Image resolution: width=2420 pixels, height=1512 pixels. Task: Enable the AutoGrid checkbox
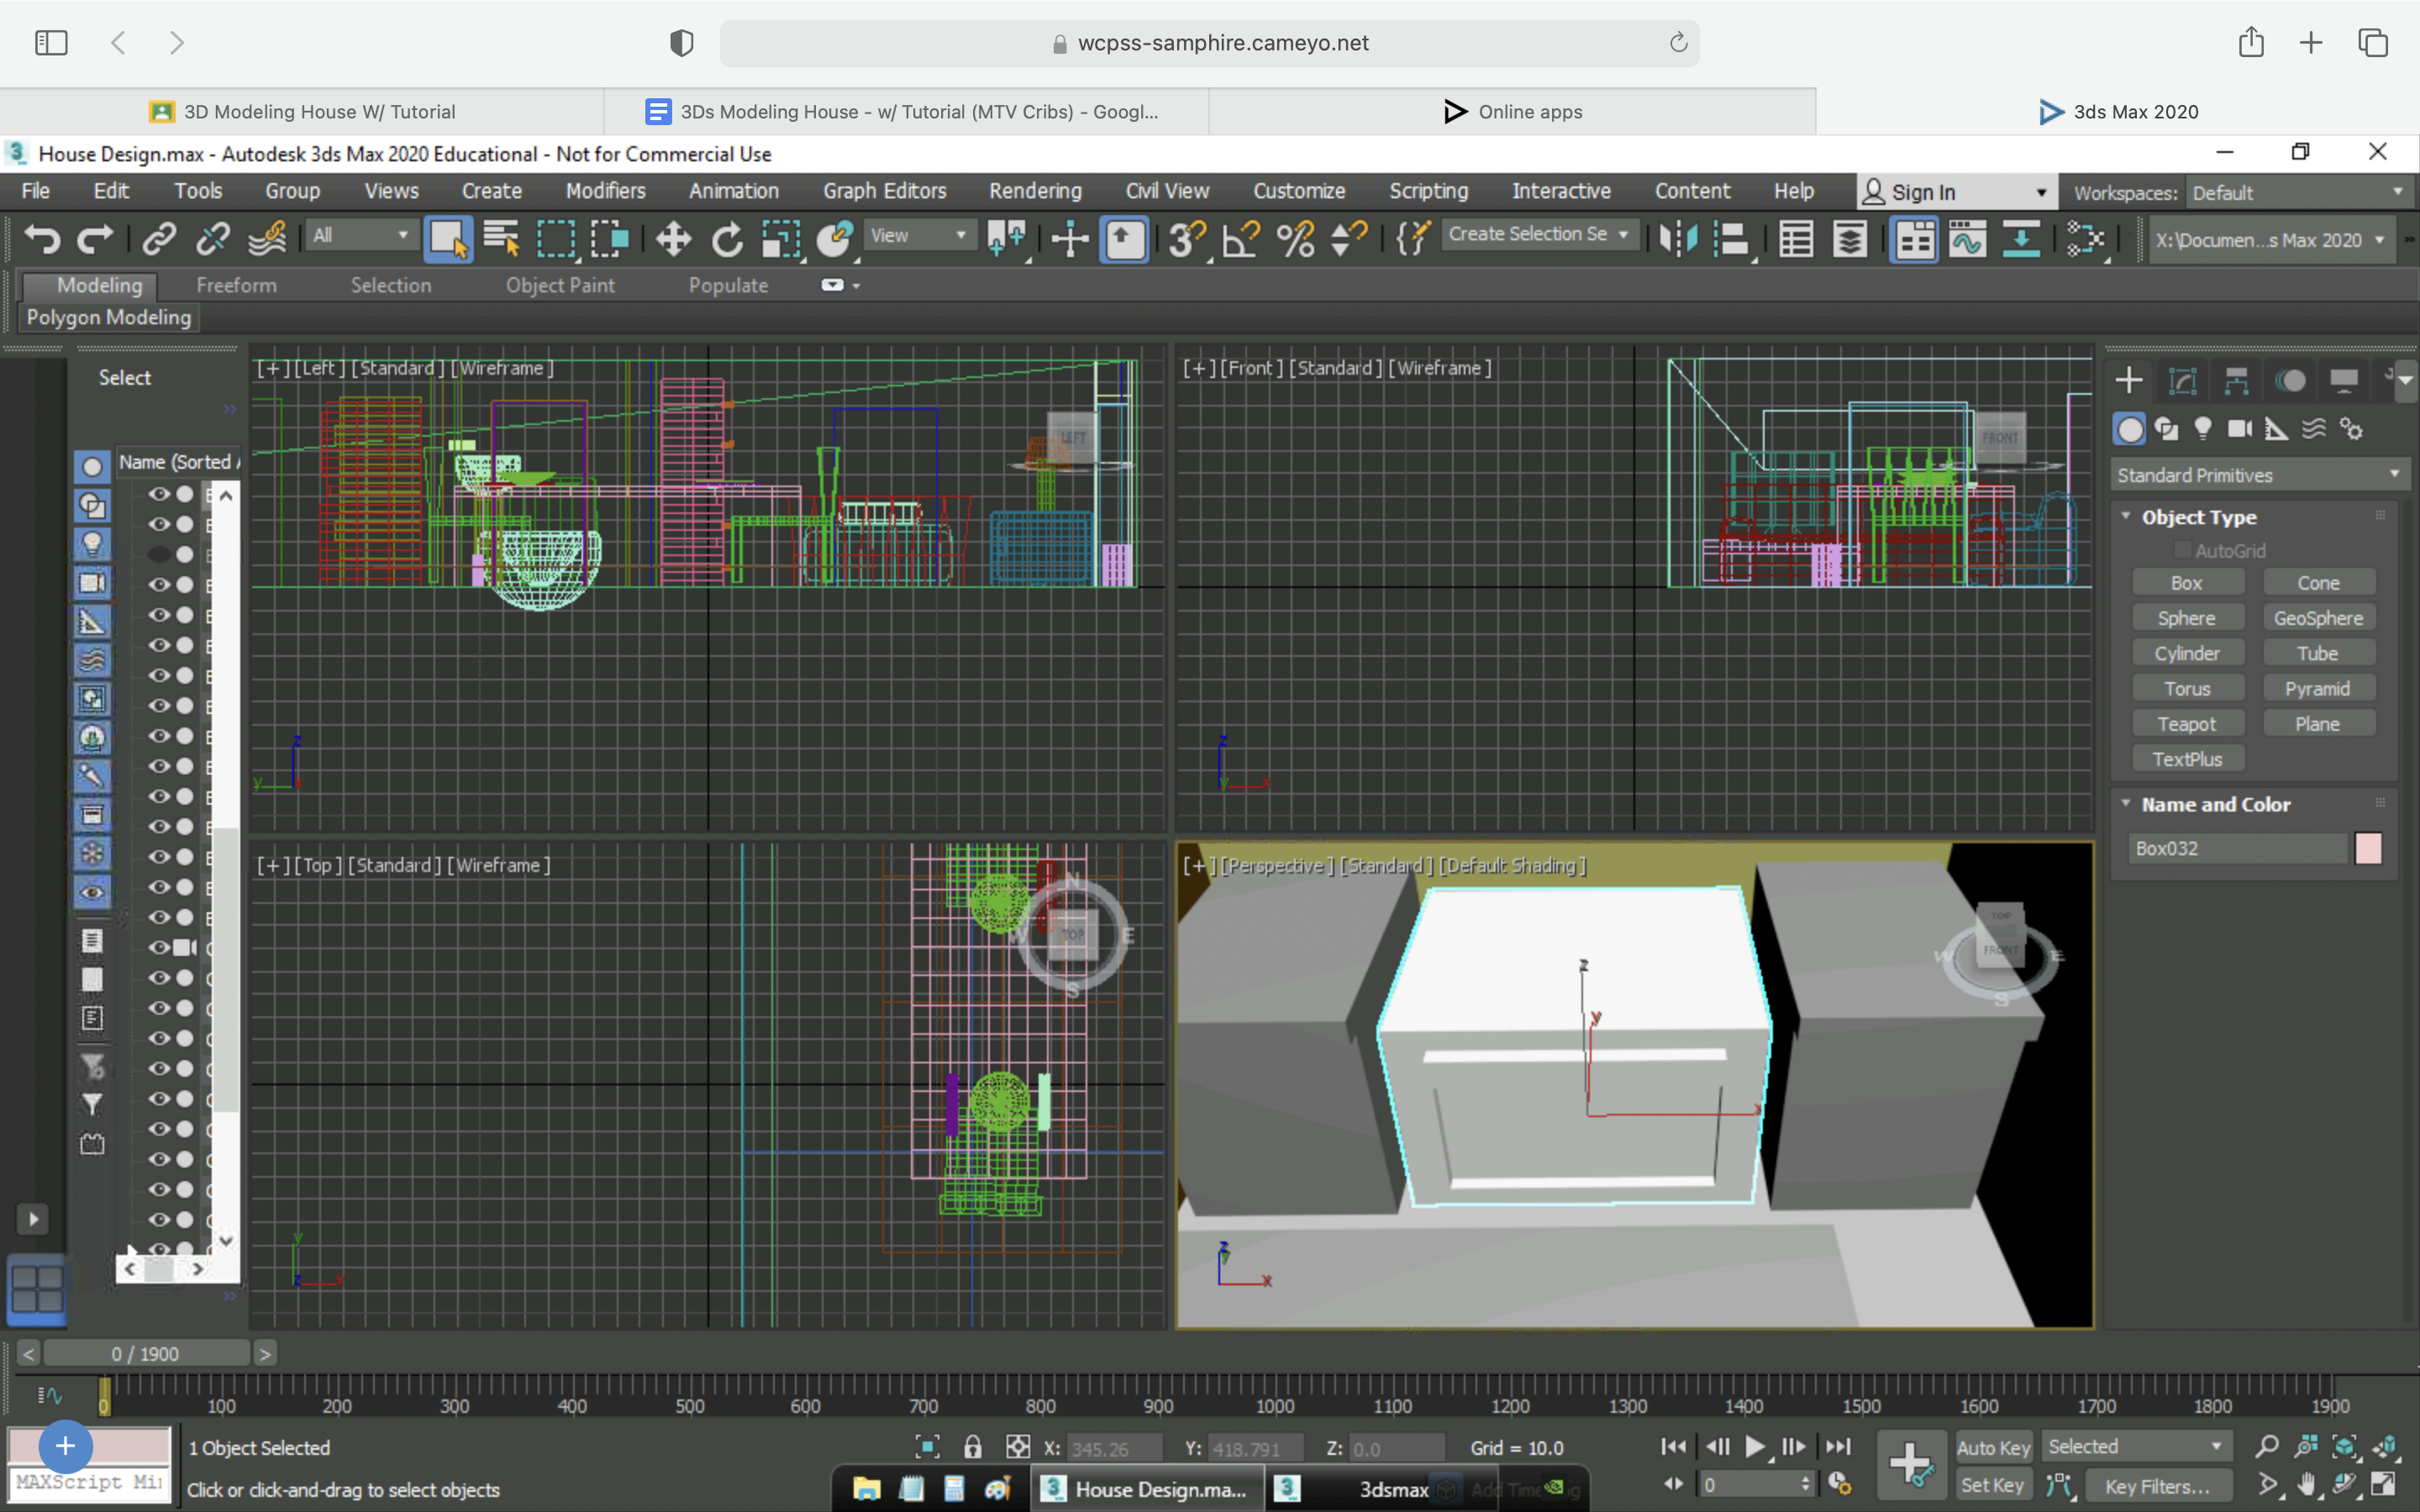(x=2185, y=549)
